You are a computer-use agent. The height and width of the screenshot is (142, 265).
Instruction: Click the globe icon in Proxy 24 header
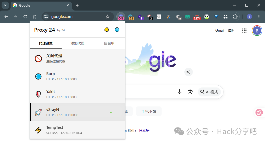[117, 30]
